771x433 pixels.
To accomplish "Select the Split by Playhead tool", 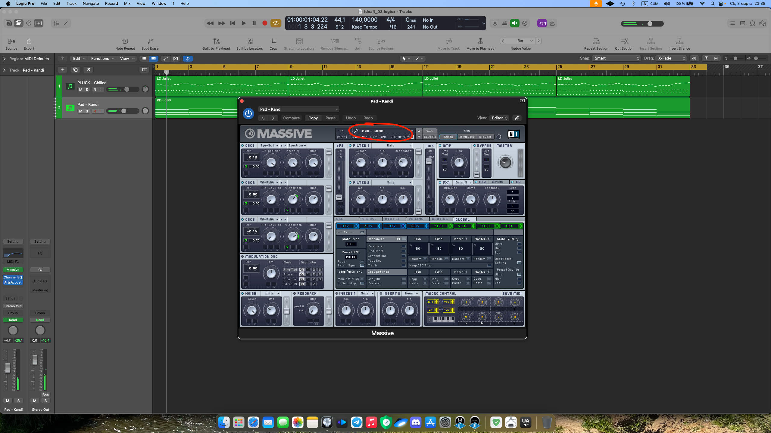I will point(216,41).
